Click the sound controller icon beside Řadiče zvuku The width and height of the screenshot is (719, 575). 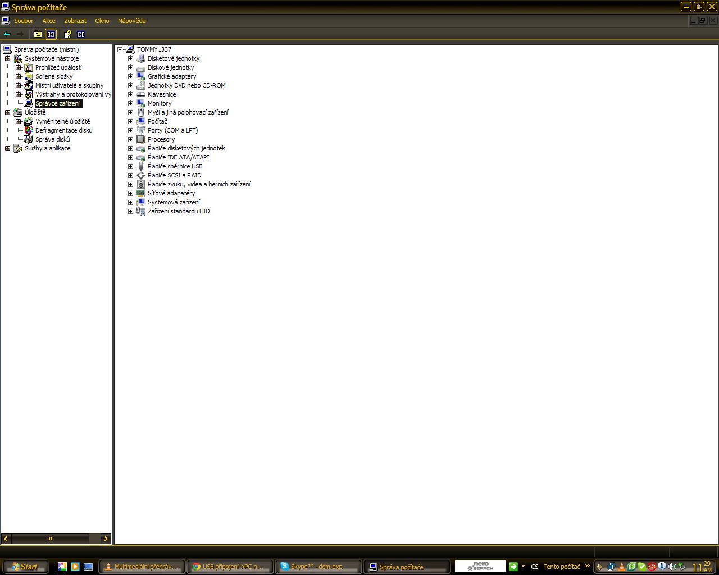141,184
